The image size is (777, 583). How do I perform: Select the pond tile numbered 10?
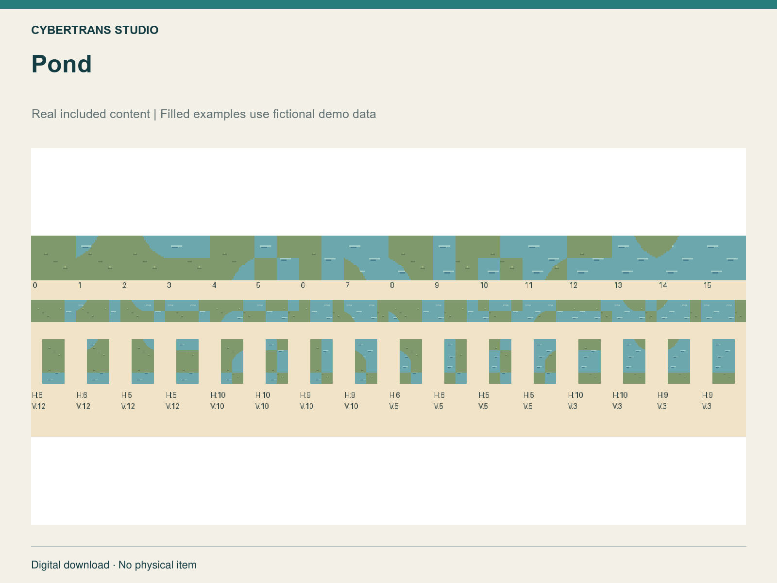(x=500, y=258)
